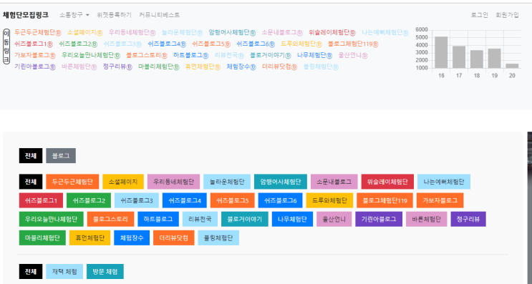The image size is (532, 284).
Task: Open the 쉬즈블로그4ⓑ text link
Action: pos(167,44)
